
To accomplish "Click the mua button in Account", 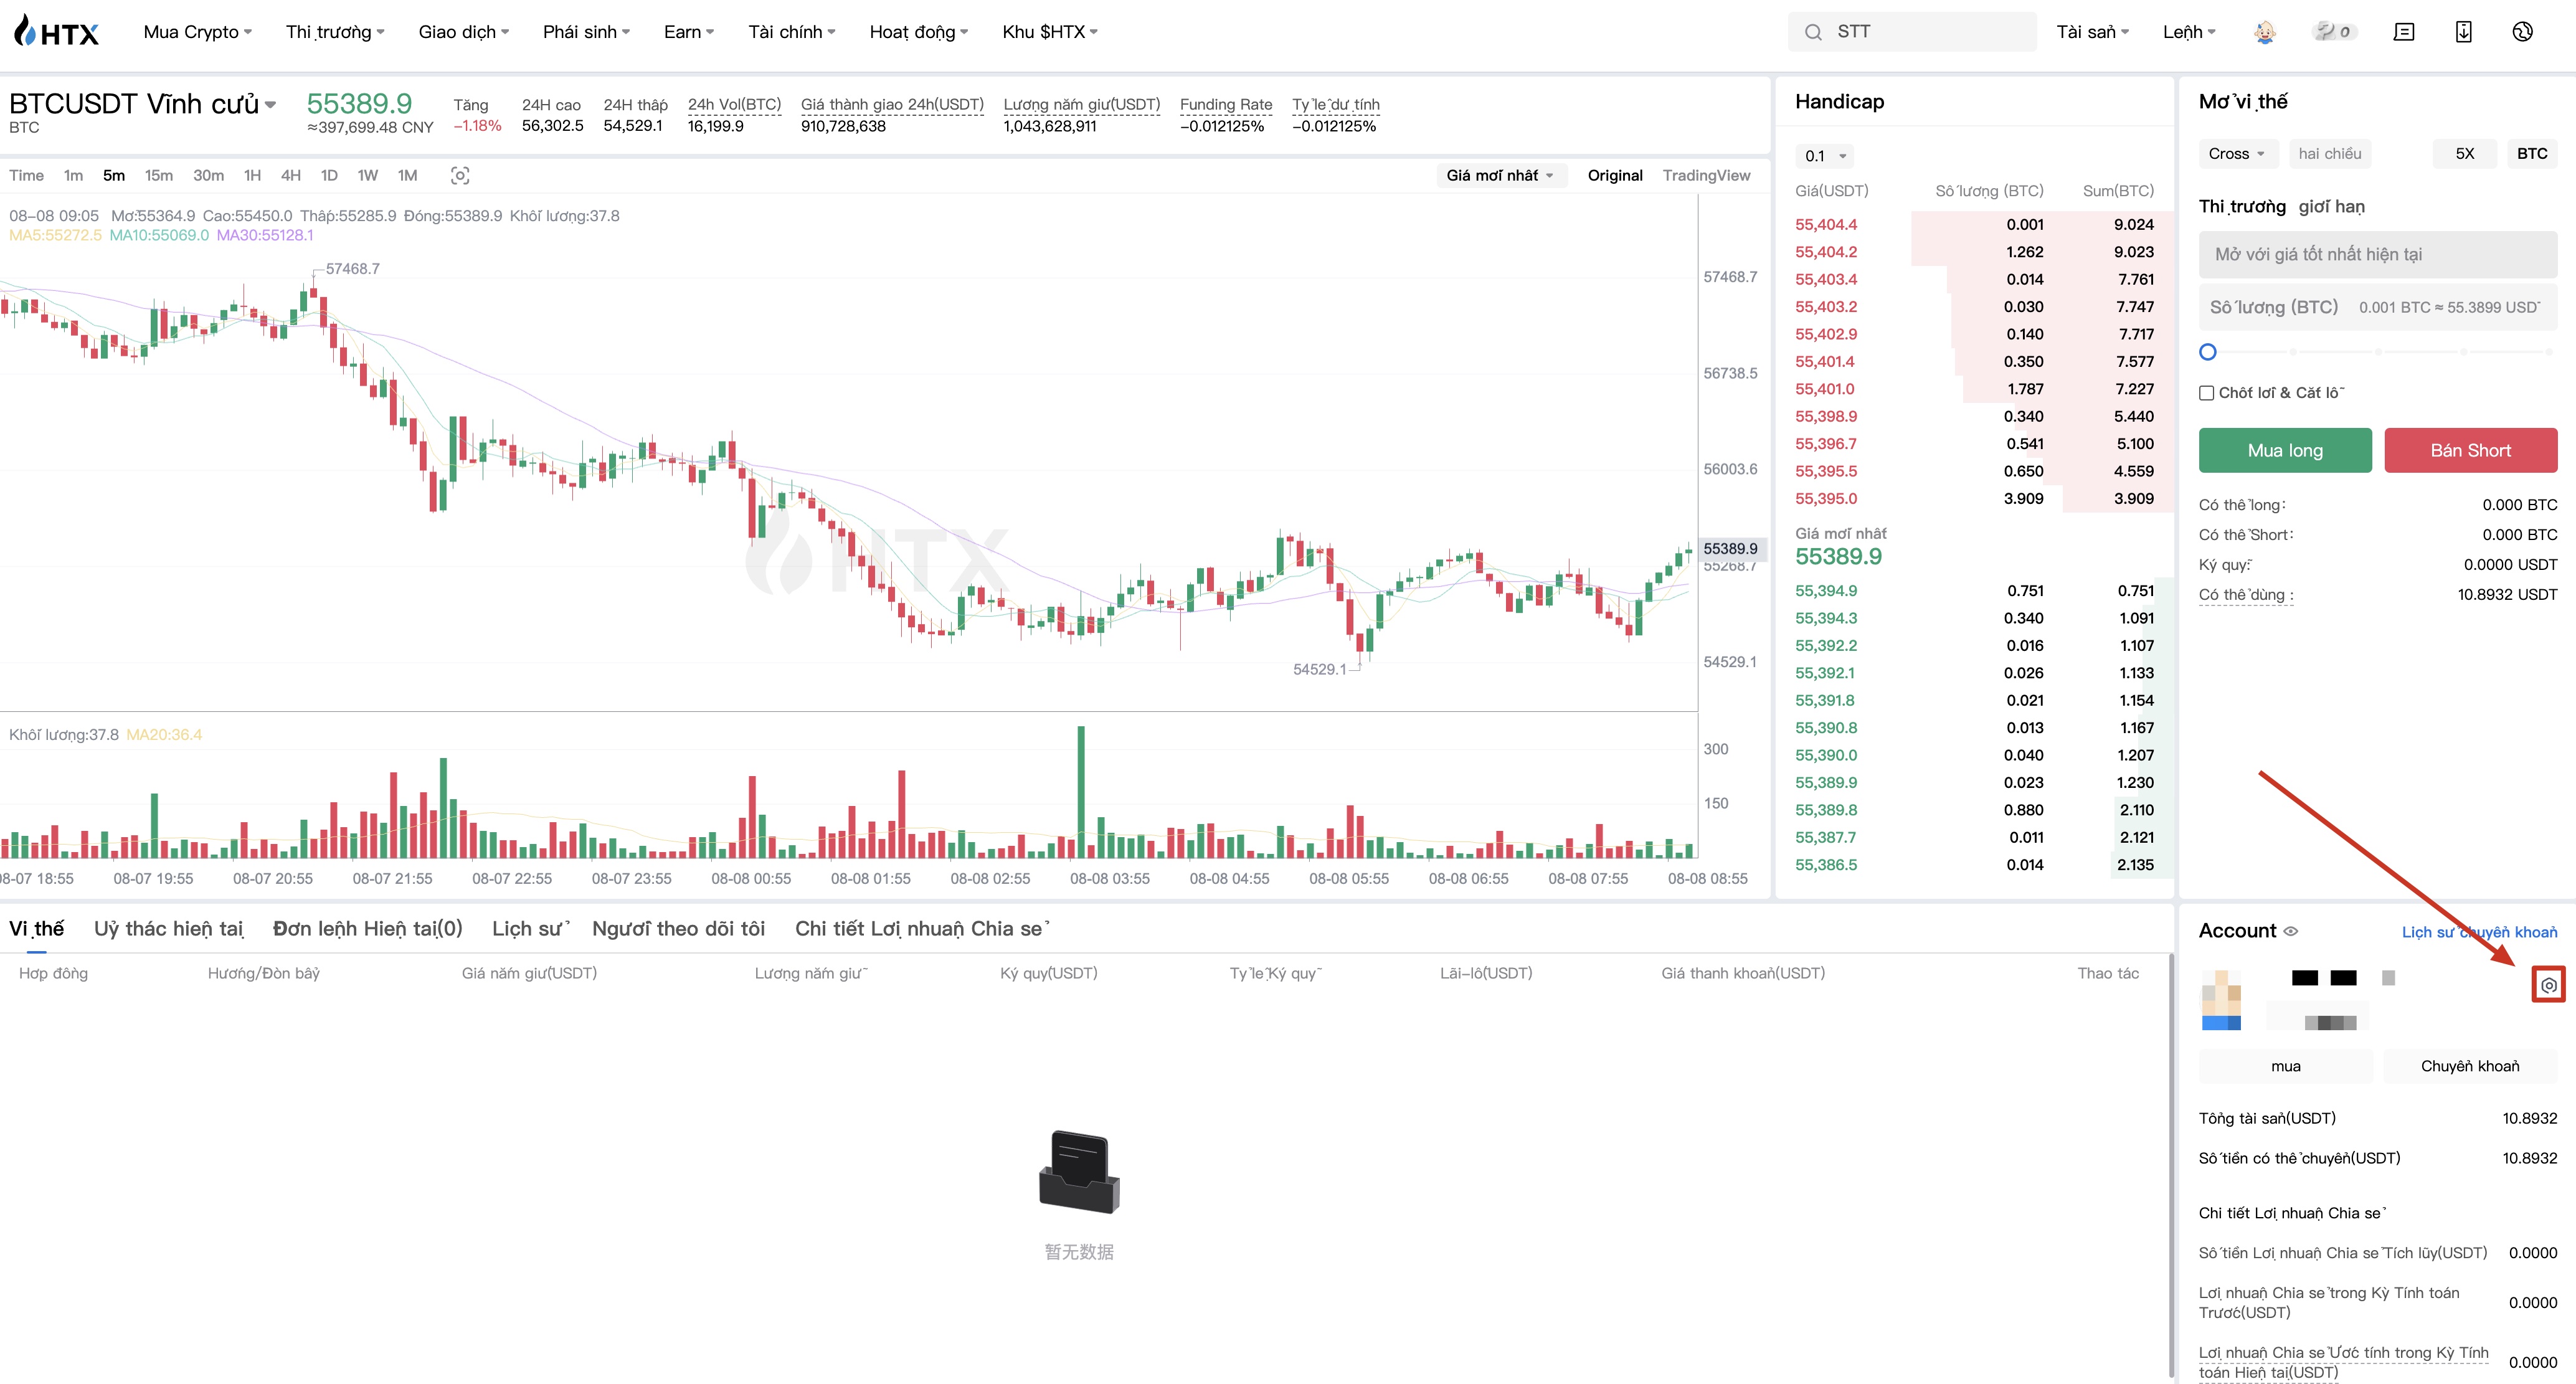I will 2285,1066.
